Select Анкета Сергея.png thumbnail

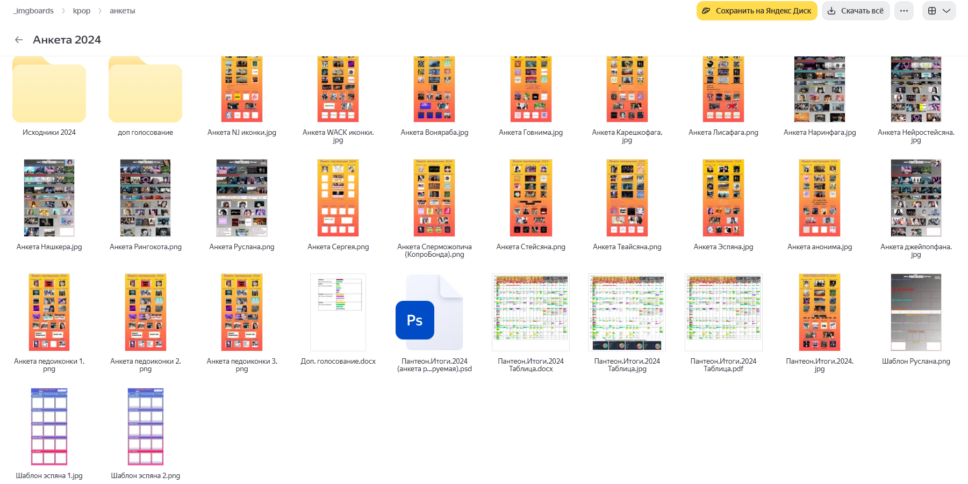coord(338,198)
